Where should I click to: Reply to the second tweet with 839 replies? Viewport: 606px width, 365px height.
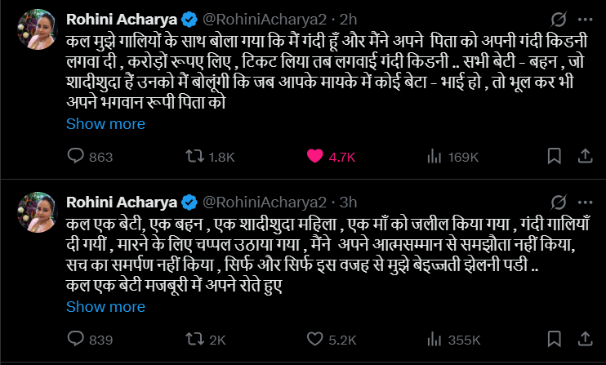(74, 340)
